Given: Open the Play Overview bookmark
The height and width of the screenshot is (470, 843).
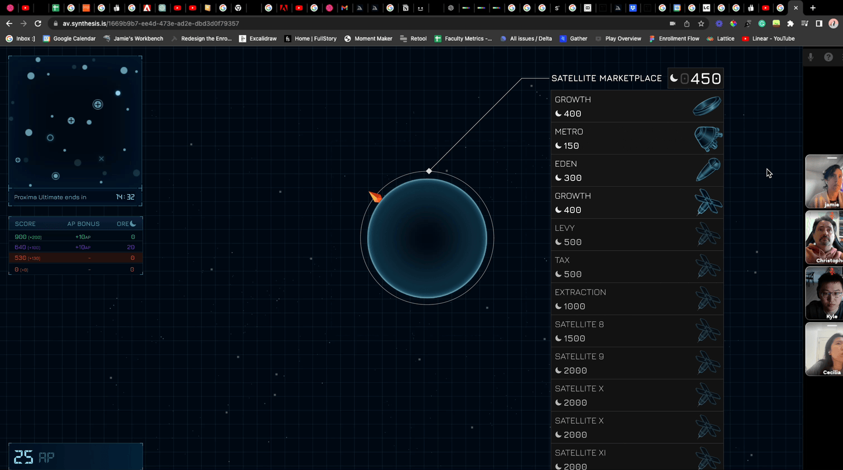Looking at the screenshot, I should pyautogui.click(x=618, y=38).
